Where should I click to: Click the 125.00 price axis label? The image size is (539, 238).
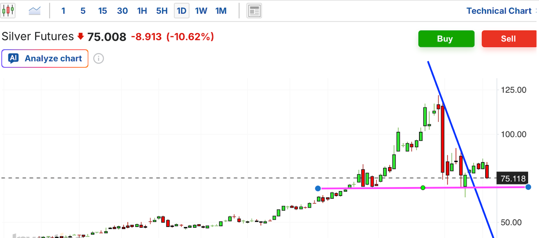(x=514, y=90)
